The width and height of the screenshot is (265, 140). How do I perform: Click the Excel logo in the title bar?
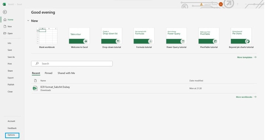[4, 4]
